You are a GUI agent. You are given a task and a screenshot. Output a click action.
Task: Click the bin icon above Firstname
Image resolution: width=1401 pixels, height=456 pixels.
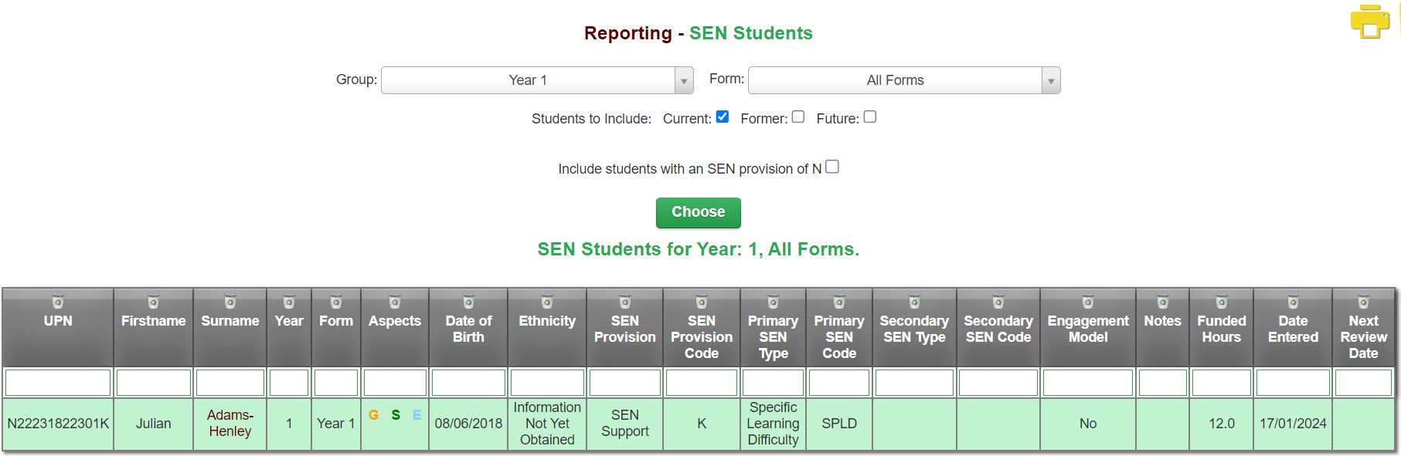click(153, 302)
